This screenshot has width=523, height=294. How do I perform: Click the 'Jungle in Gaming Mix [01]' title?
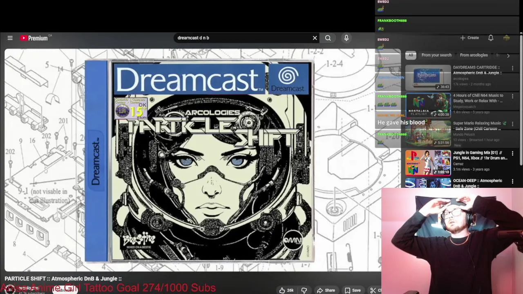click(480, 155)
